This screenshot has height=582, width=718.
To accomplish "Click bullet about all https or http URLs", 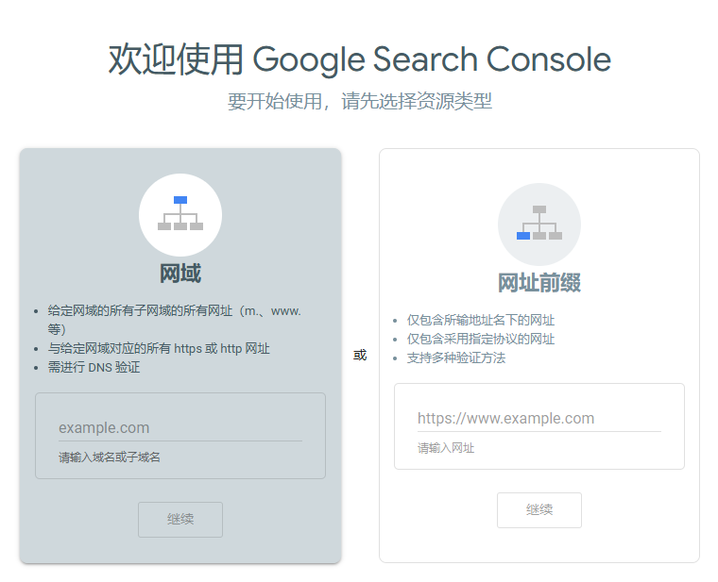I will coord(159,348).
